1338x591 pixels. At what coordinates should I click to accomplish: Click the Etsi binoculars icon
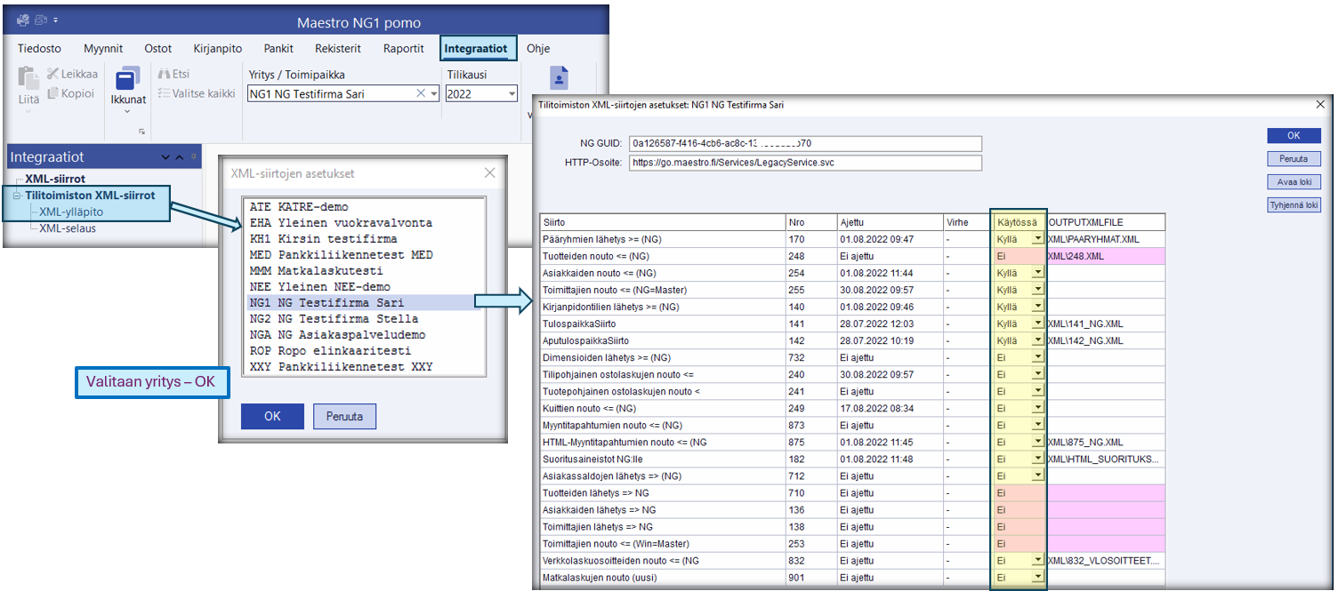coord(163,74)
